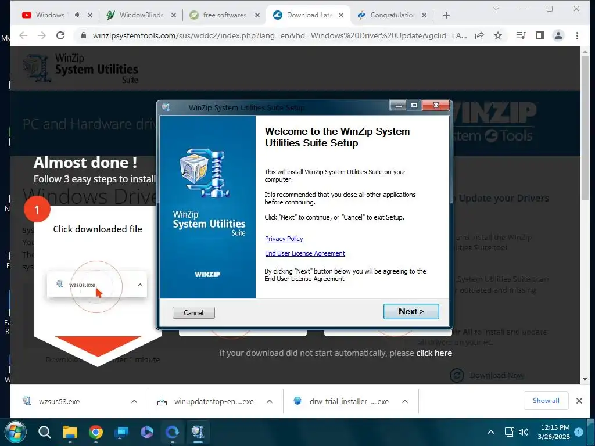Close the Congratulations tab

pyautogui.click(x=424, y=15)
